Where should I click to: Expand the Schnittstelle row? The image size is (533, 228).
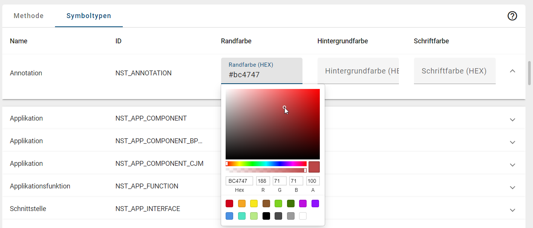[512, 210]
